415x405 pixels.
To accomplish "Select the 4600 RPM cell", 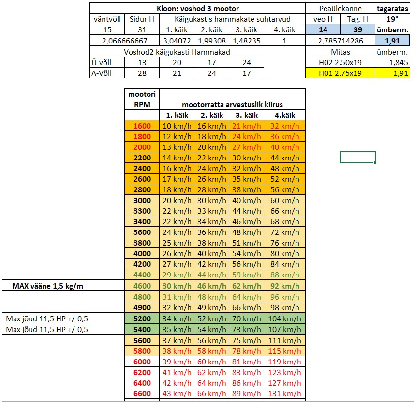I will (x=142, y=286).
